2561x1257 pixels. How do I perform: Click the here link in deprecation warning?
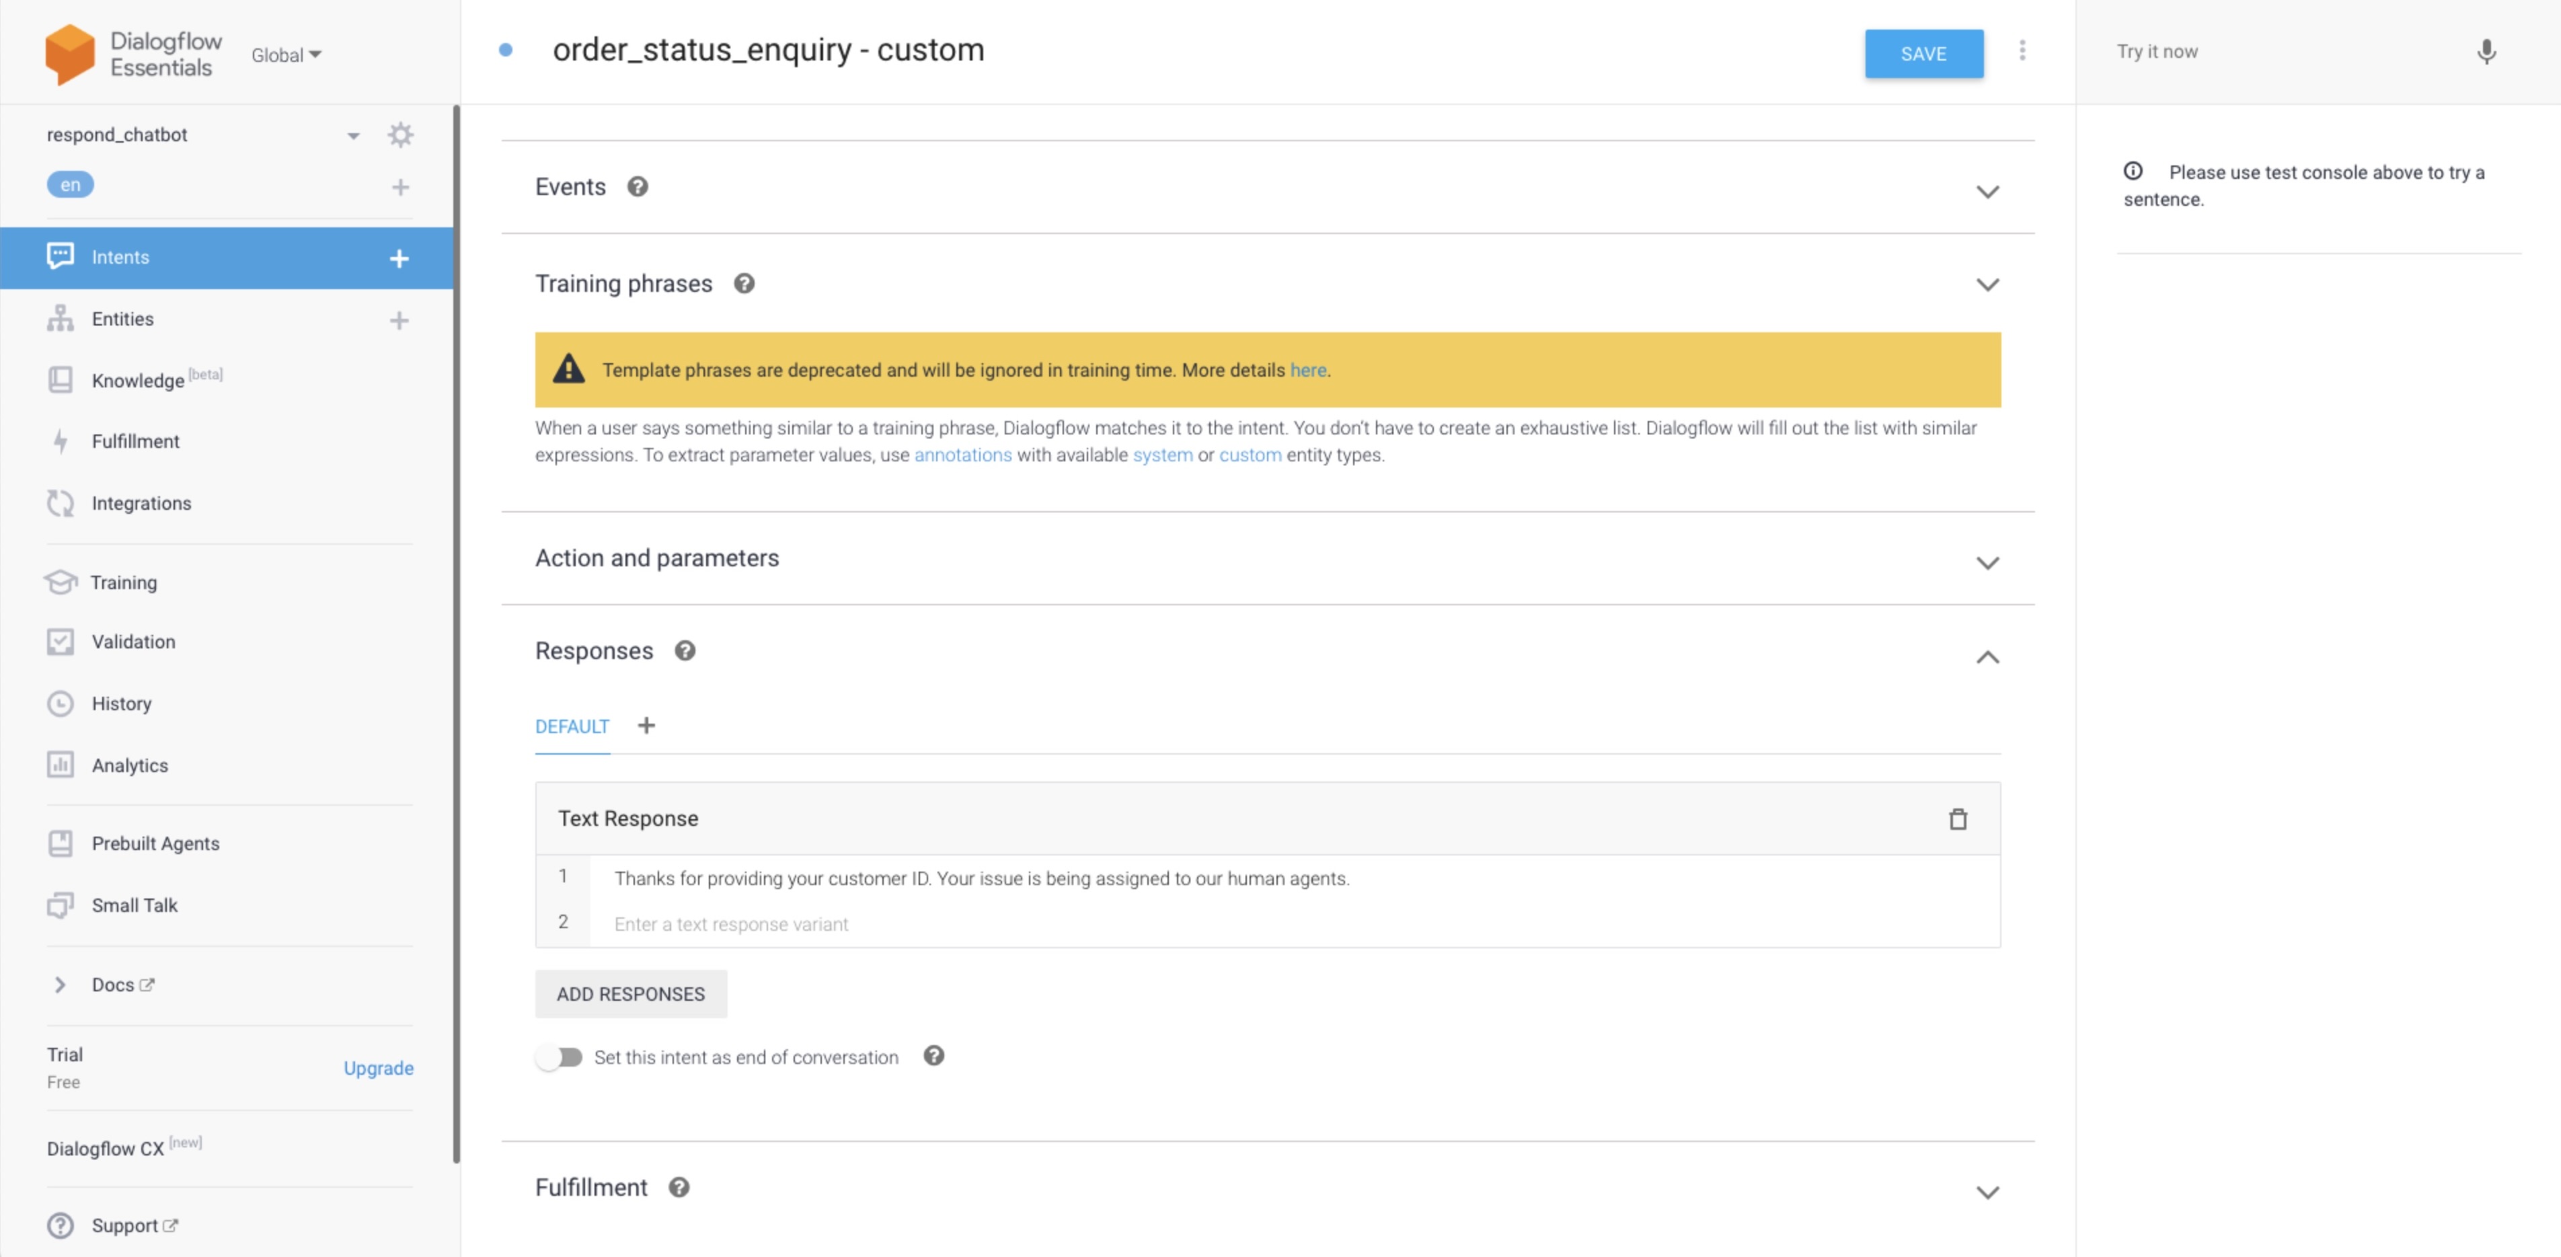1307,369
